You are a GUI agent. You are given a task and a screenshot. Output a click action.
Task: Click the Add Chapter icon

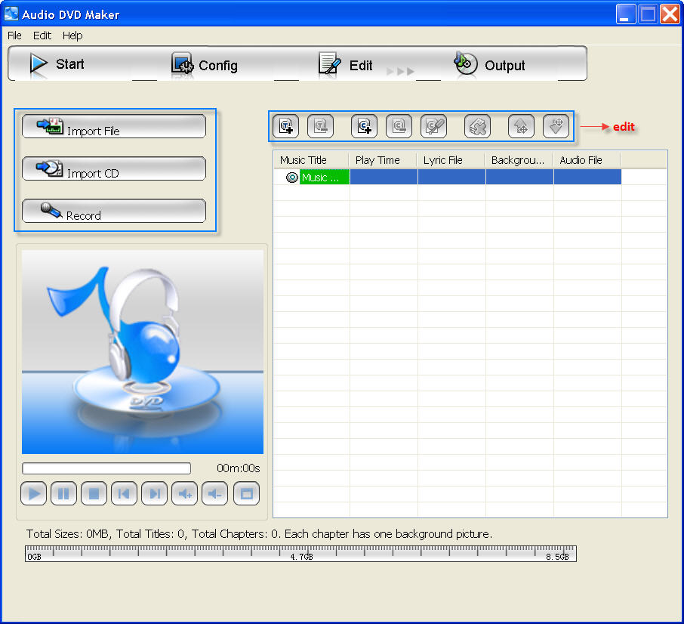pyautogui.click(x=364, y=126)
